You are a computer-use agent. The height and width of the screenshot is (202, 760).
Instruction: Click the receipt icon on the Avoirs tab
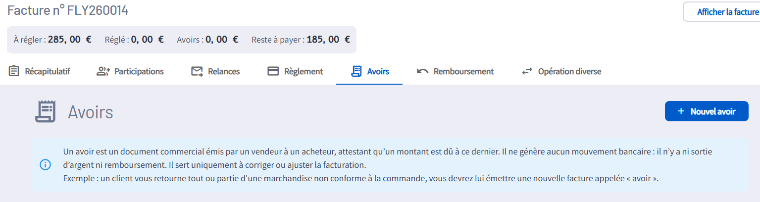355,71
